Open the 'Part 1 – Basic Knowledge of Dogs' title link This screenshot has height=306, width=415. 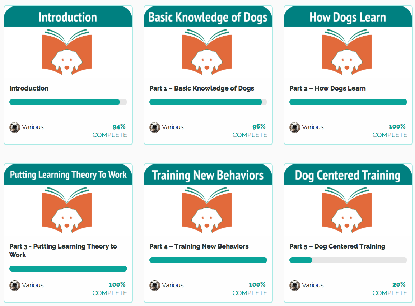pyautogui.click(x=202, y=88)
